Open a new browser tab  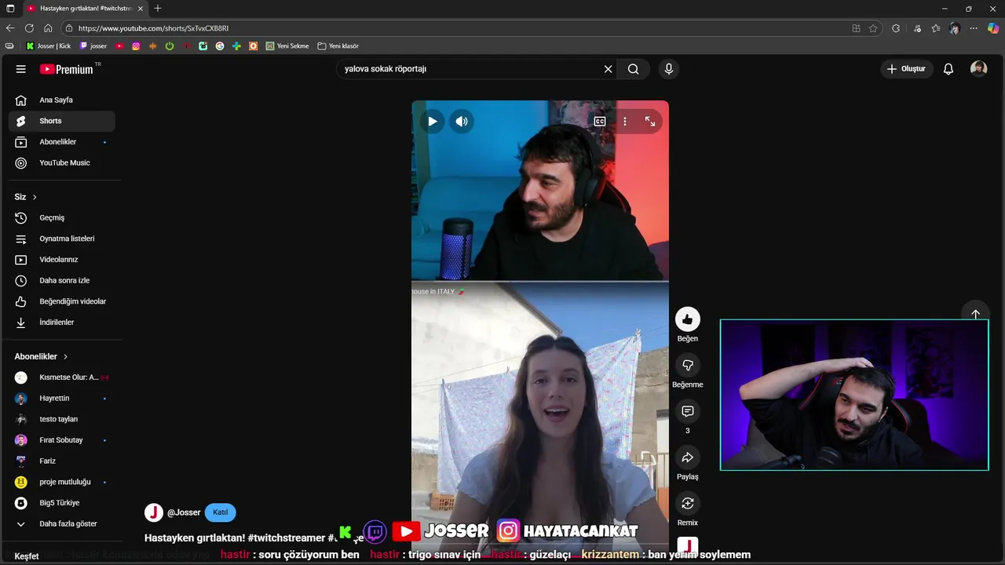158,9
